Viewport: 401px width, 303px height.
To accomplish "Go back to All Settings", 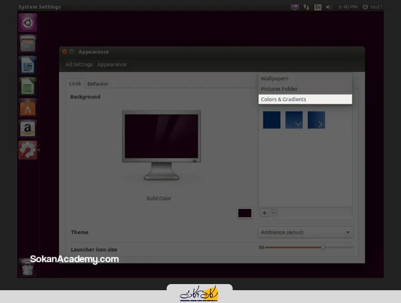I will [x=79, y=65].
